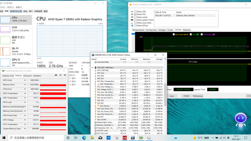Select GPU 0 in Task Manager sidebar

(x=16, y=62)
